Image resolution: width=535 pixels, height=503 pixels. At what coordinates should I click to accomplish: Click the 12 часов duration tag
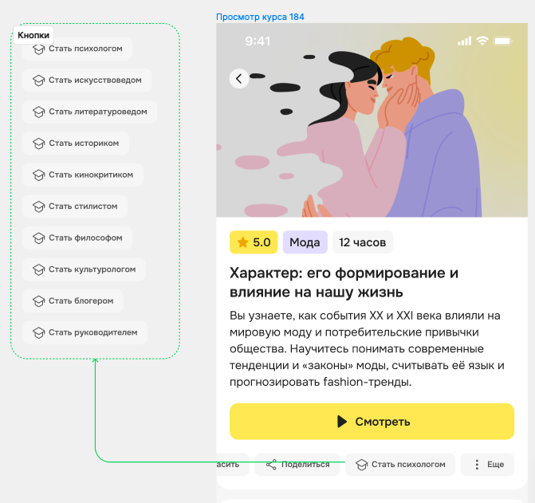coord(362,242)
